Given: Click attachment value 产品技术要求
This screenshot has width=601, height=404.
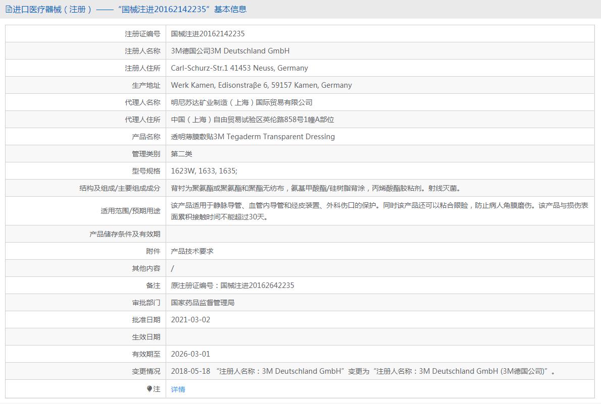Looking at the screenshot, I should [192, 251].
